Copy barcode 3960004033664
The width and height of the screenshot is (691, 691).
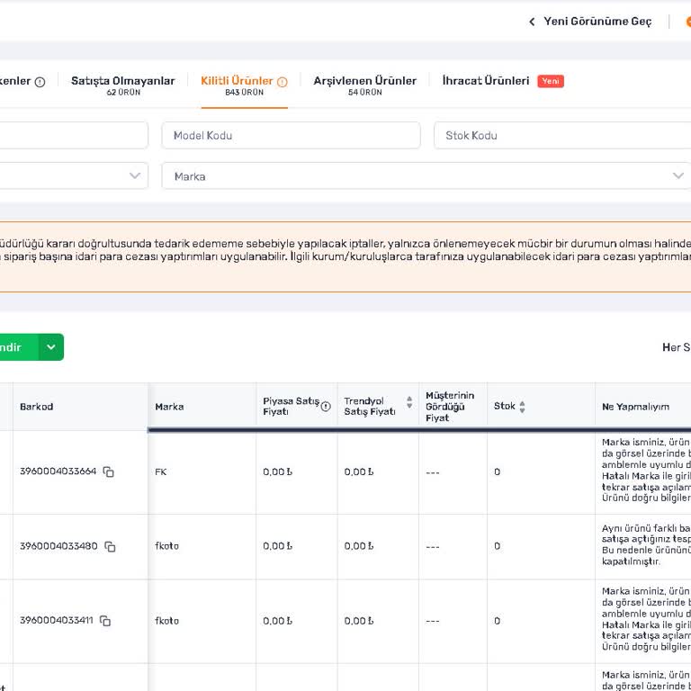[x=108, y=471]
